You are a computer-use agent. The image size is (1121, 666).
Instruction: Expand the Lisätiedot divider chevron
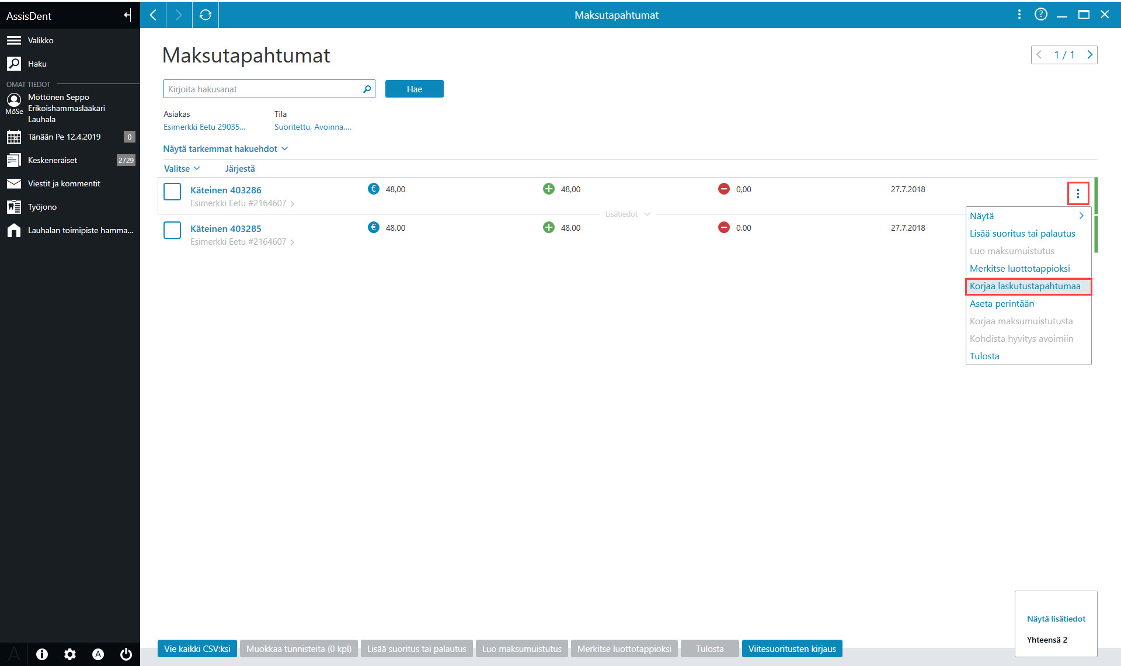[x=647, y=214]
